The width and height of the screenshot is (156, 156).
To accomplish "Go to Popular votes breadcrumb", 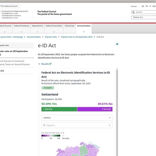I will (51, 37).
